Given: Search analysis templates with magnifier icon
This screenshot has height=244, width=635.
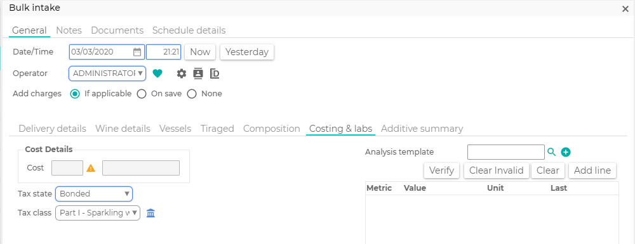Looking at the screenshot, I should click(x=552, y=152).
